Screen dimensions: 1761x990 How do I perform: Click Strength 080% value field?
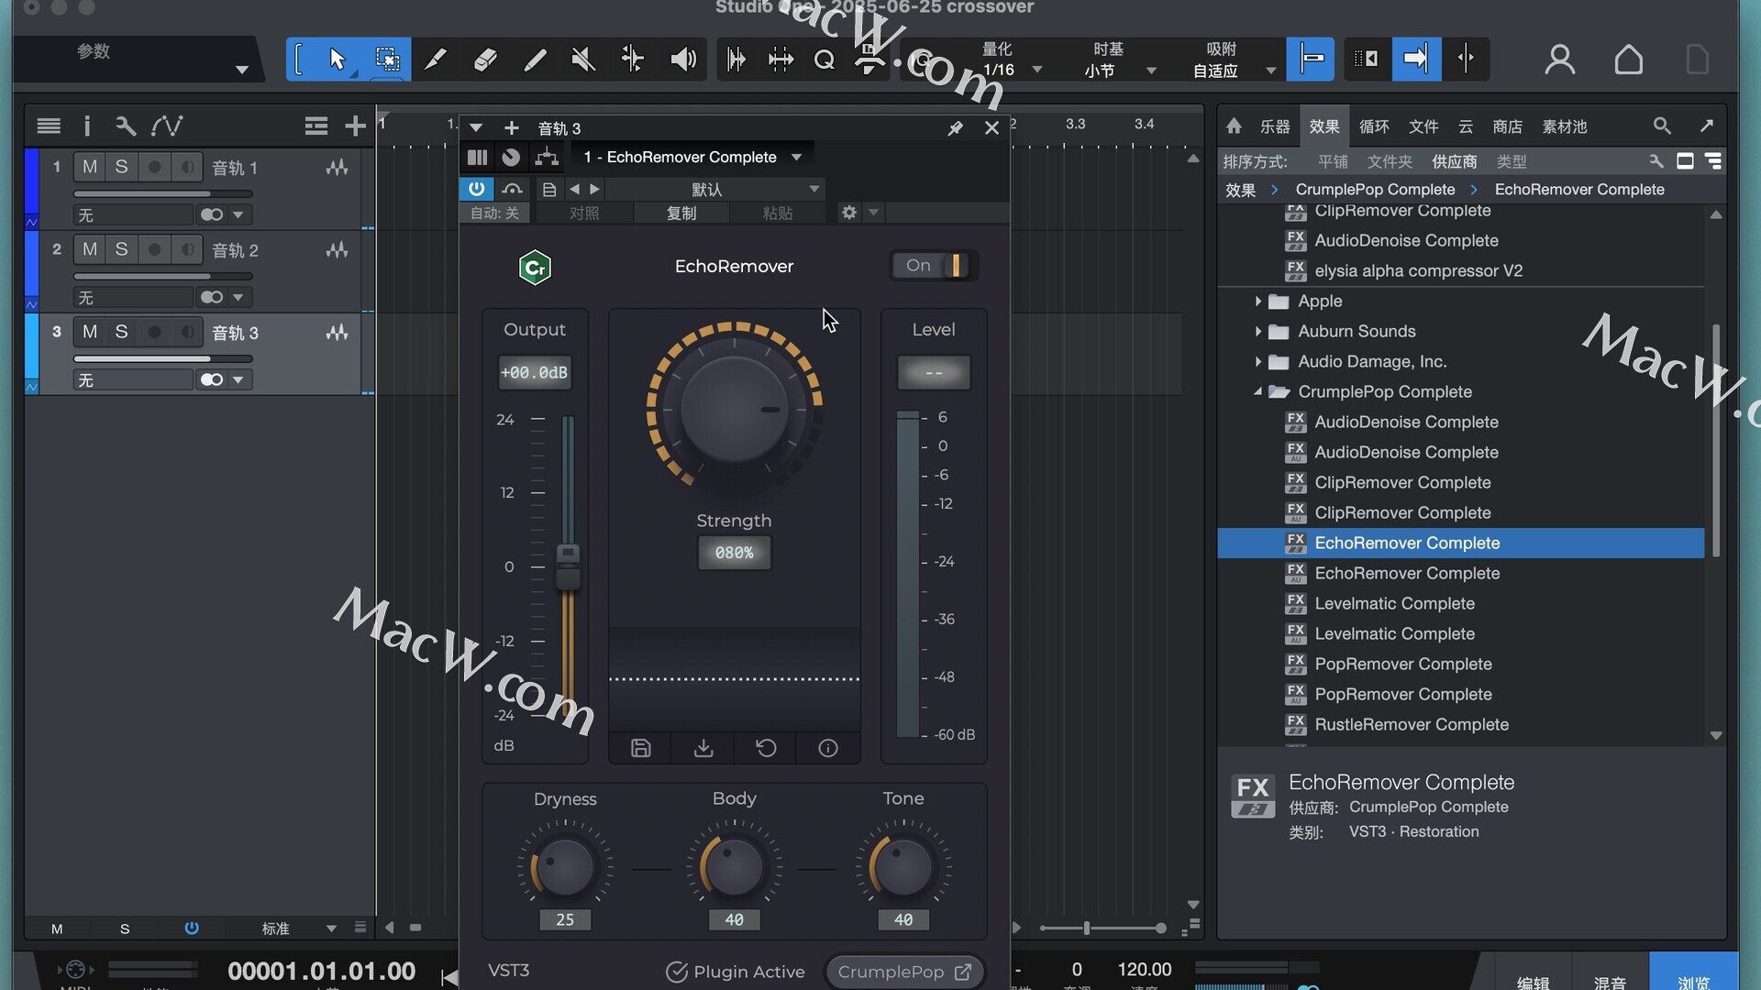(x=734, y=553)
